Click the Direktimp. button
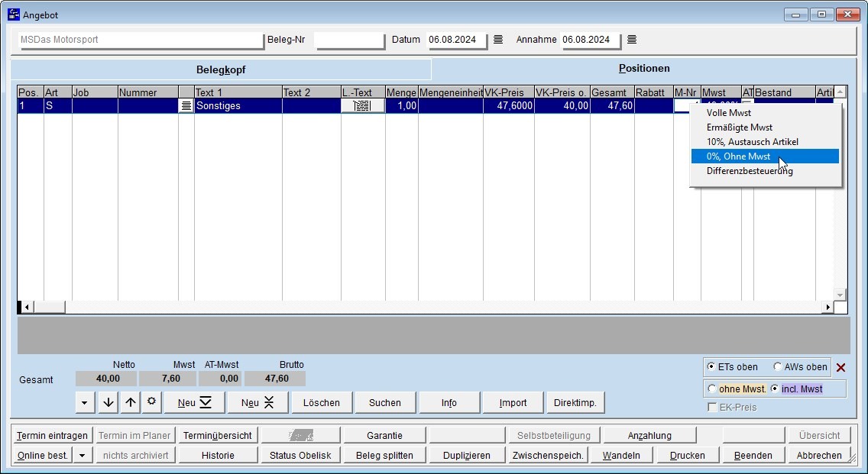This screenshot has width=868, height=474. (x=575, y=403)
